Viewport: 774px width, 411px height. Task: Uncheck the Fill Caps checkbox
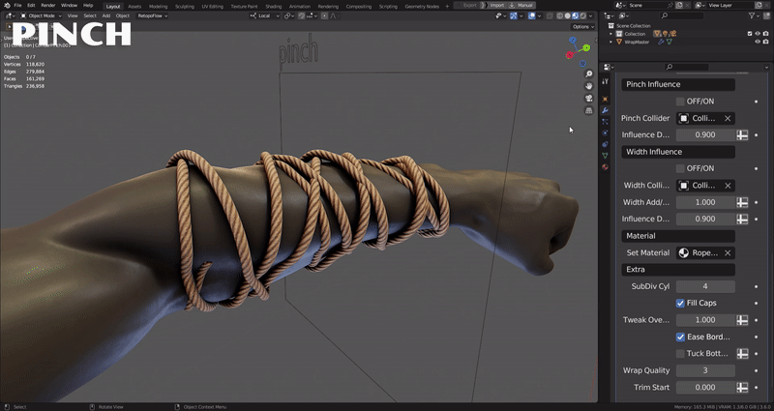click(680, 303)
